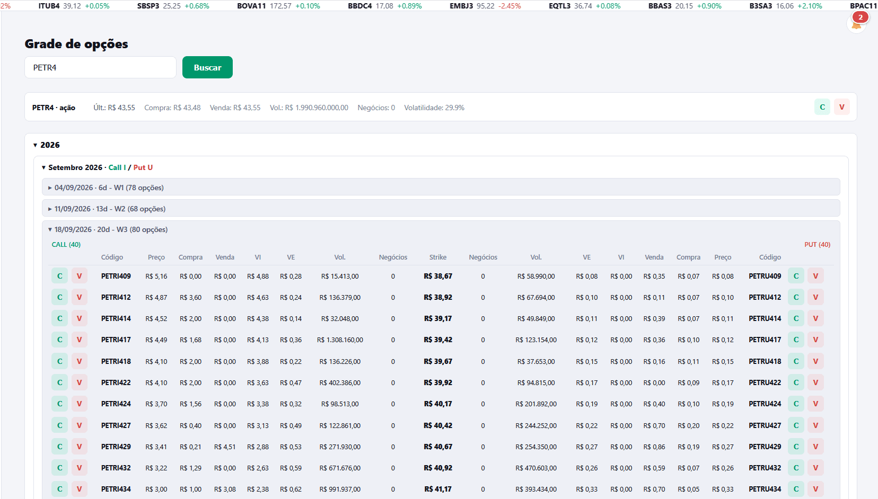Viewport: 878px width, 499px height.
Task: Click the Strike column header
Action: tap(438, 257)
